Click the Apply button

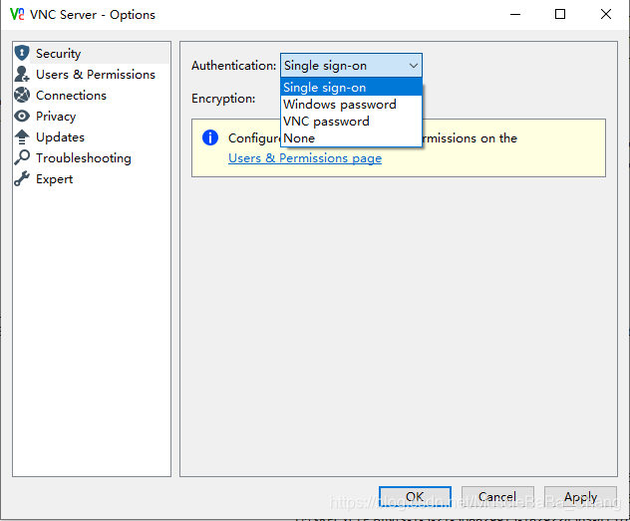tap(580, 497)
